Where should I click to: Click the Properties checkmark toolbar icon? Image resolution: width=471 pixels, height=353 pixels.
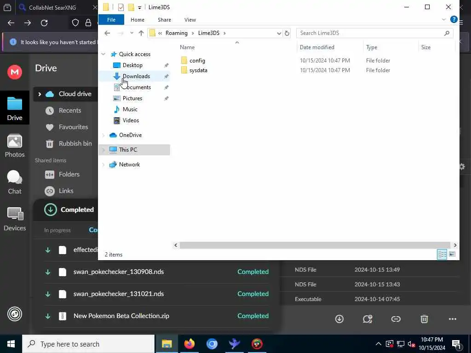121,7
